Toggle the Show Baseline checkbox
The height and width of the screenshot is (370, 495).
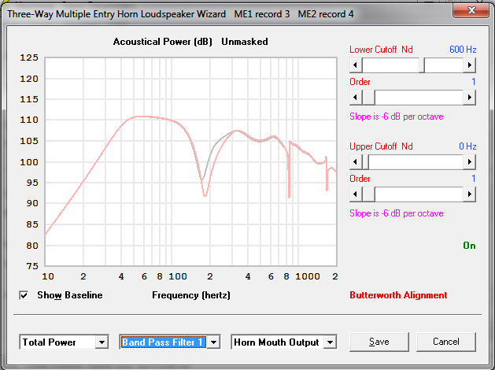(24, 295)
